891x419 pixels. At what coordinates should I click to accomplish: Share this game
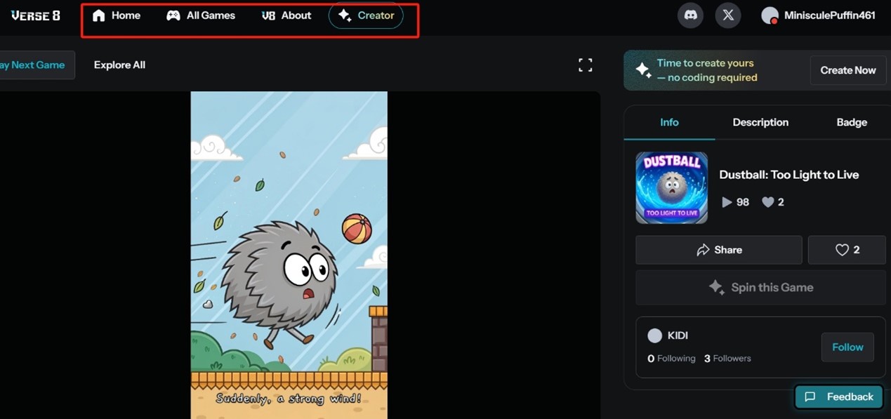coord(719,250)
